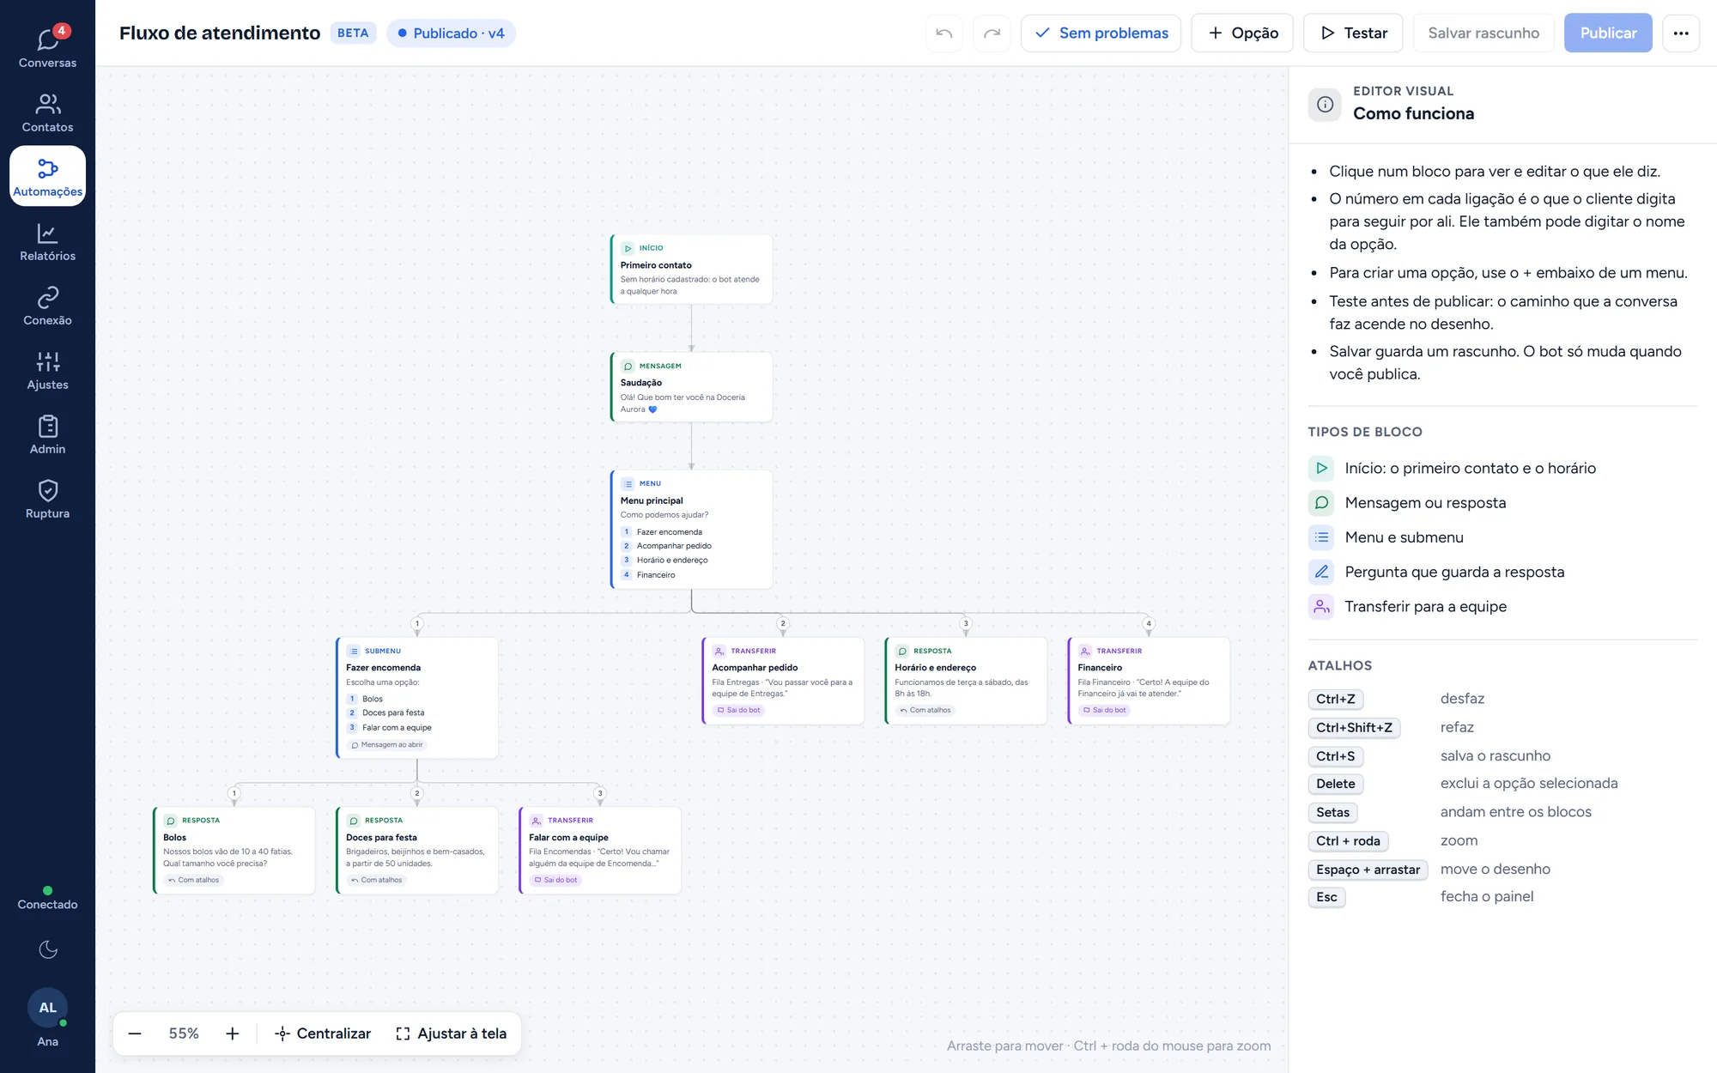This screenshot has height=1073, width=1717.
Task: Click the BETA badge
Action: [353, 33]
